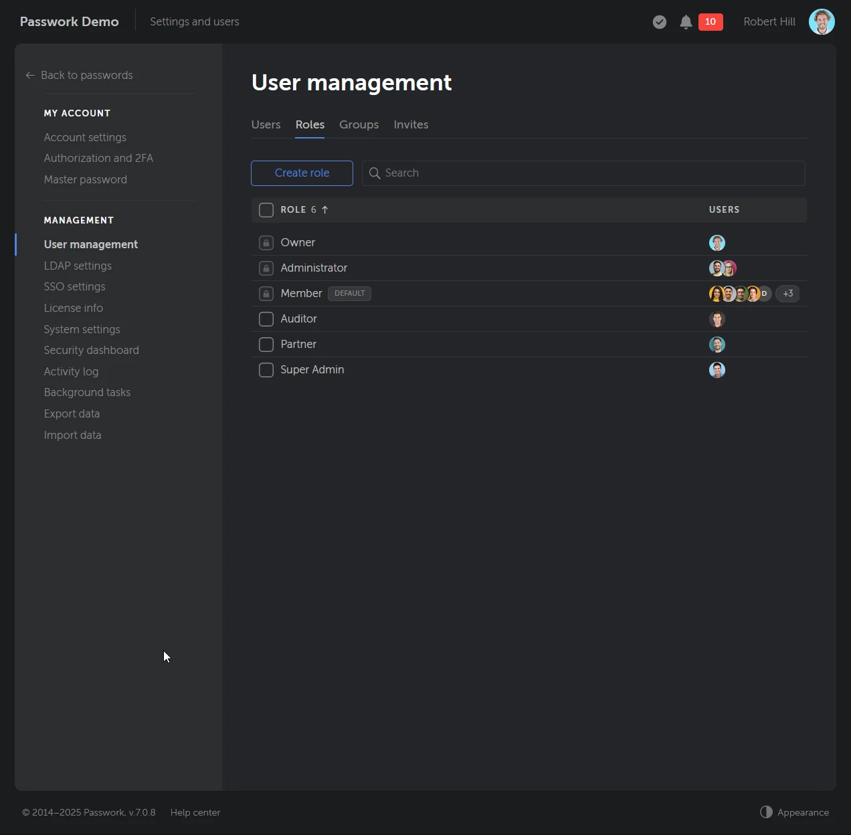Click the Appearance theme icon

[x=766, y=812]
